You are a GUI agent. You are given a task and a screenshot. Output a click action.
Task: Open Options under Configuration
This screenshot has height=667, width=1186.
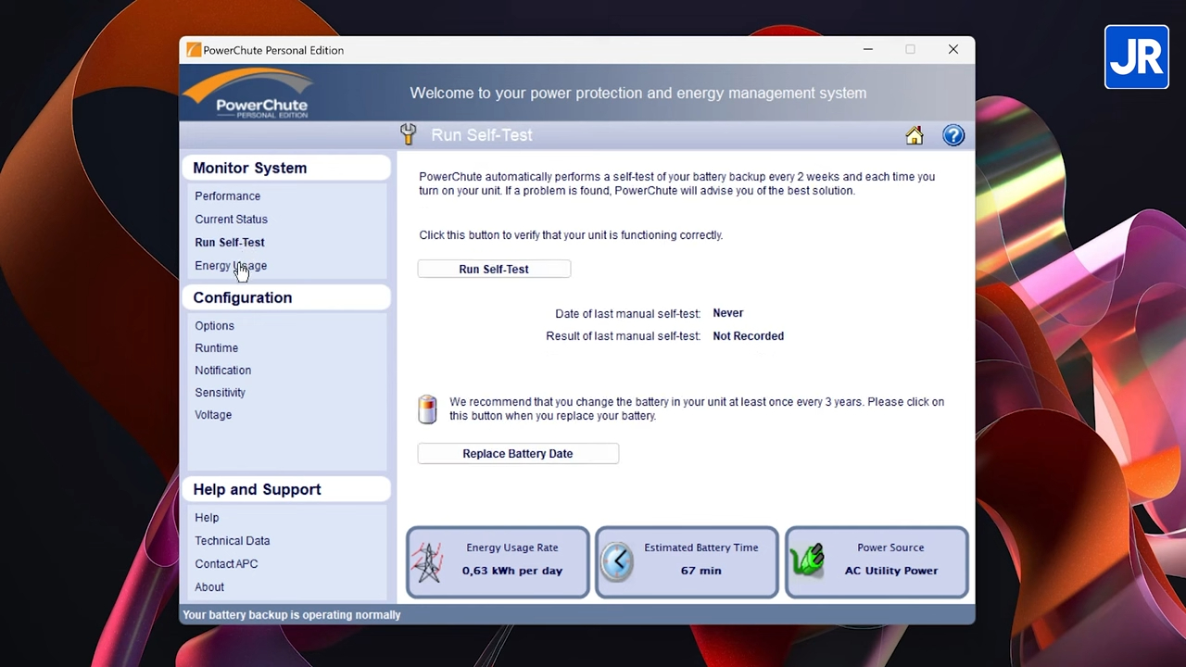point(214,326)
